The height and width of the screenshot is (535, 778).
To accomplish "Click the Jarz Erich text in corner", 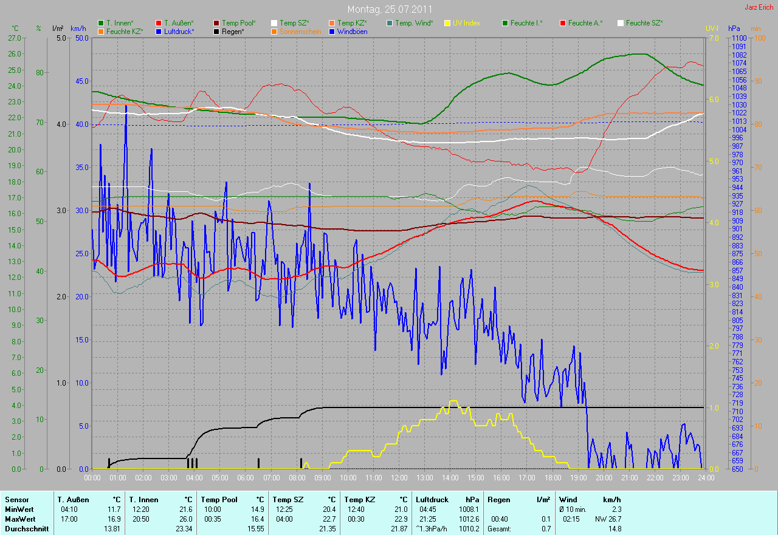I will pos(759,7).
